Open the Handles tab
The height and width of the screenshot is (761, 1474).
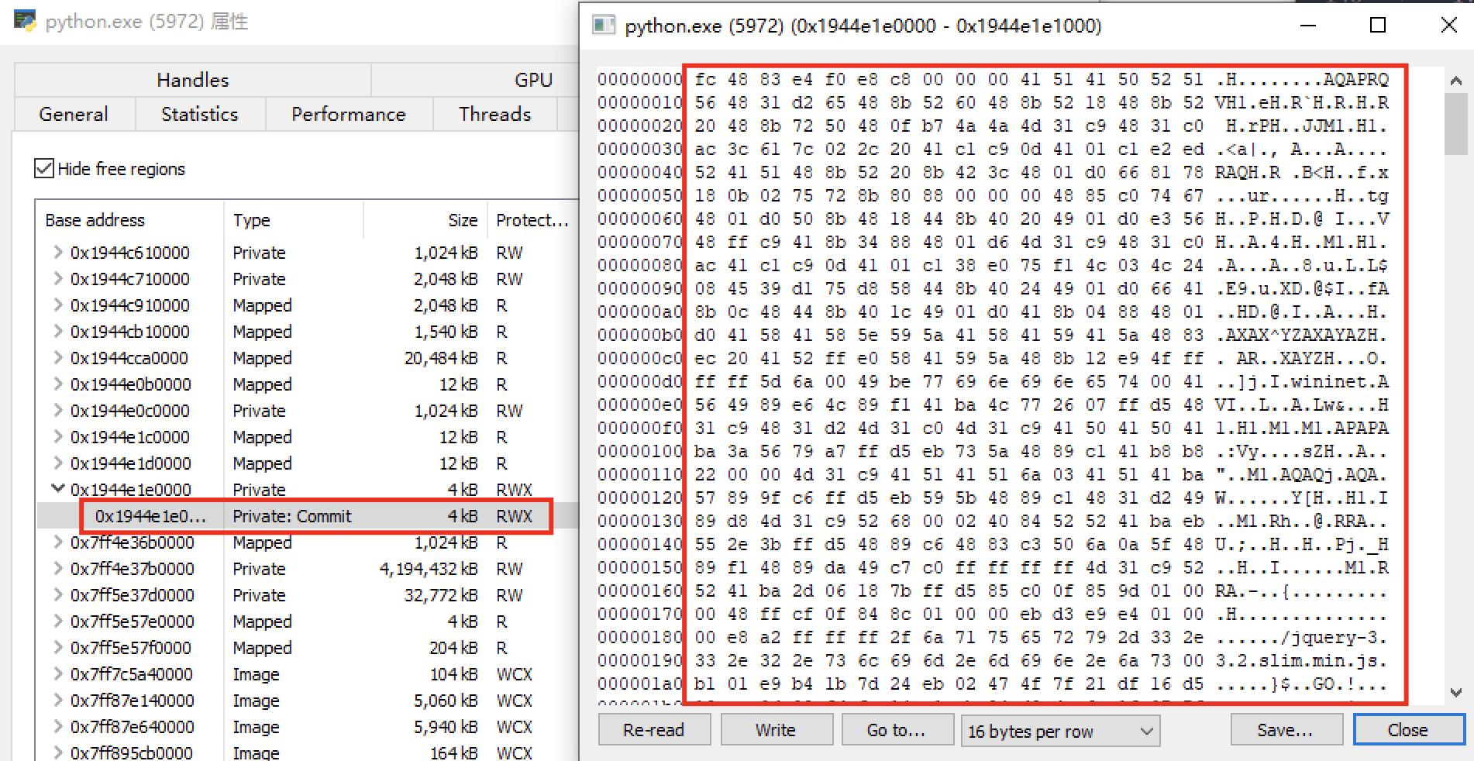pyautogui.click(x=192, y=80)
